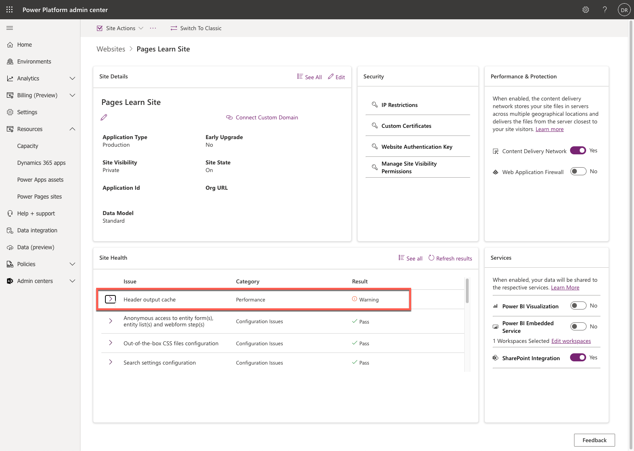Open Power Pages sites in sidebar

pos(39,197)
